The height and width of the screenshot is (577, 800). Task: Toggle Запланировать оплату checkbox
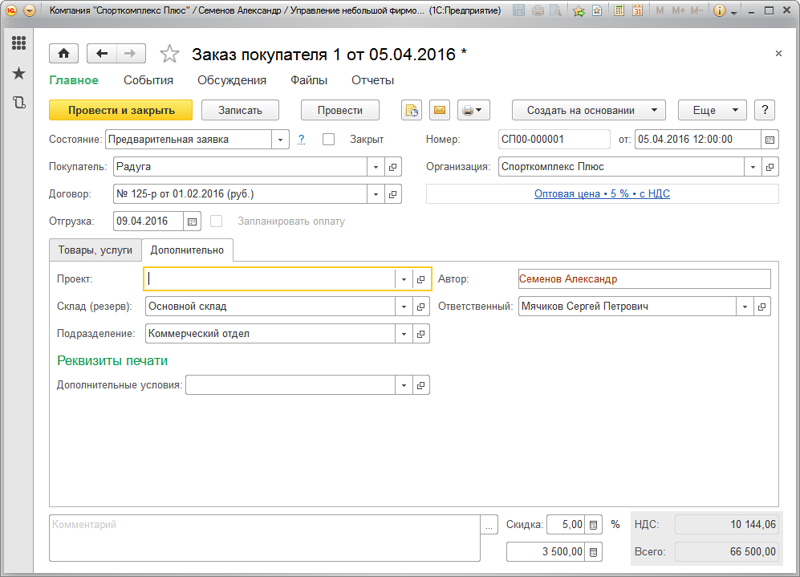pos(217,221)
